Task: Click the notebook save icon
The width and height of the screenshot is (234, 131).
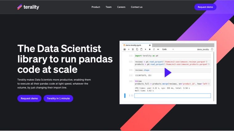Action: 124,49
